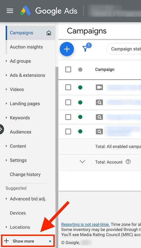Check the video campaign row checkbox
The image size is (141, 248).
pyautogui.click(x=68, y=87)
